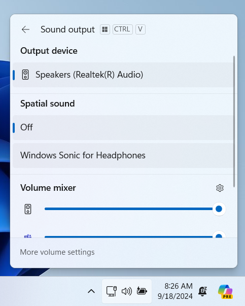Click the speaker volume tray icon
Screen dimensions: 245x306
pos(127,291)
